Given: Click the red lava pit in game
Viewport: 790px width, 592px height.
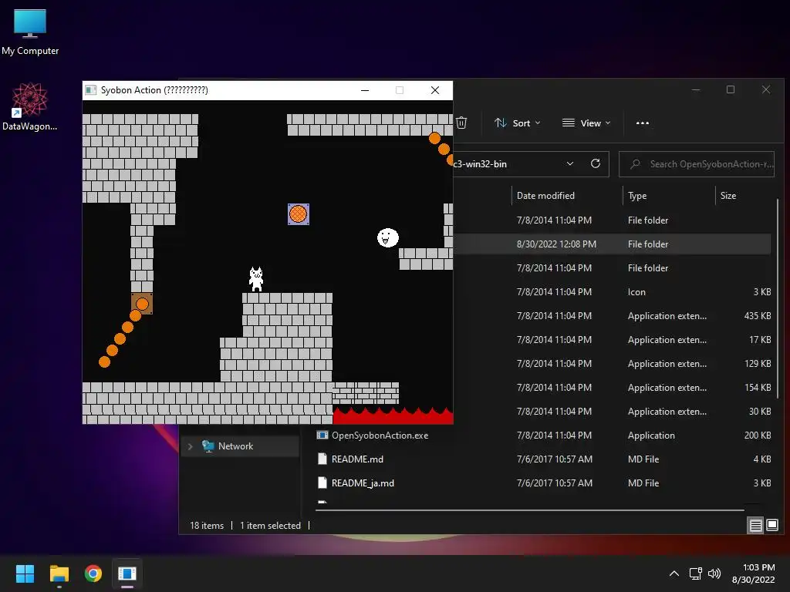Looking at the screenshot, I should (x=393, y=416).
